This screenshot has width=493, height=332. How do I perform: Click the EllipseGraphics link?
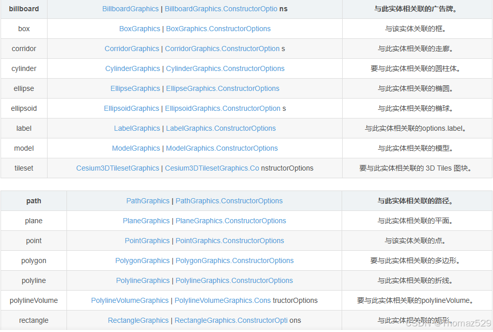click(x=135, y=88)
